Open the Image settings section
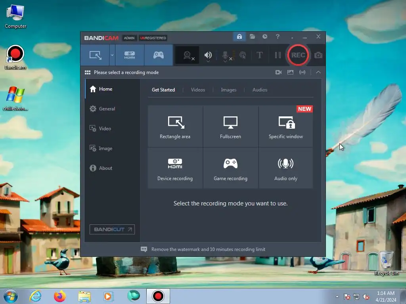Image resolution: width=406 pixels, height=304 pixels. (112, 148)
